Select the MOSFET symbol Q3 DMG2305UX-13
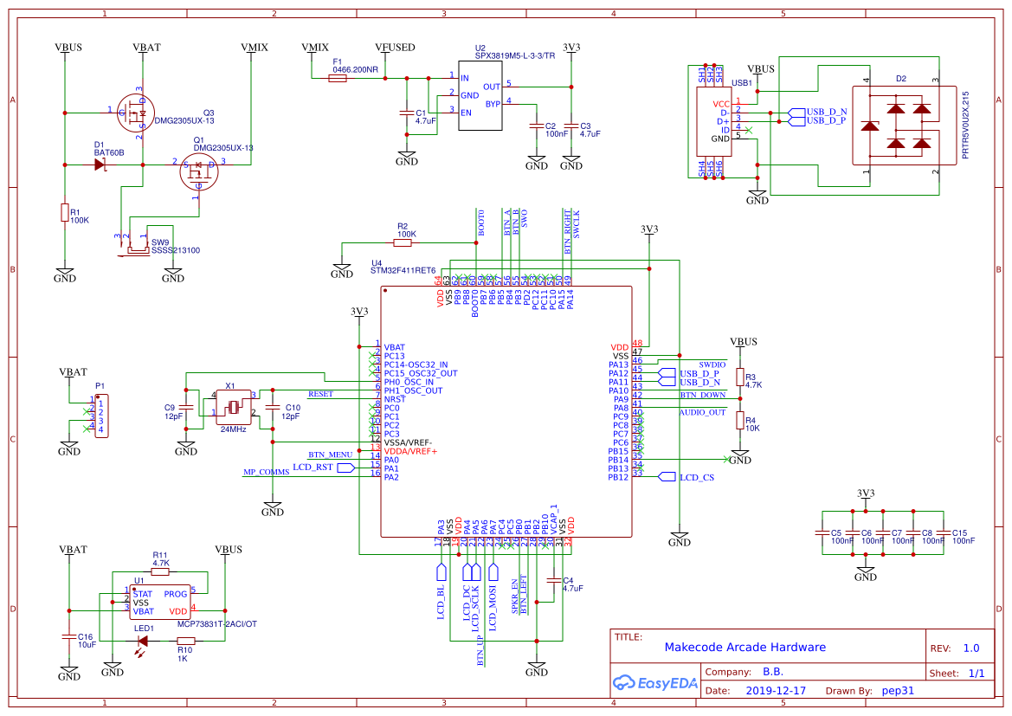The image size is (1012, 716). coord(137,113)
